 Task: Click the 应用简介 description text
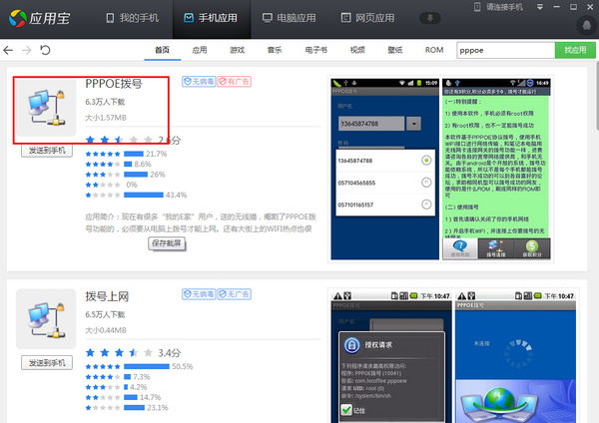point(201,222)
